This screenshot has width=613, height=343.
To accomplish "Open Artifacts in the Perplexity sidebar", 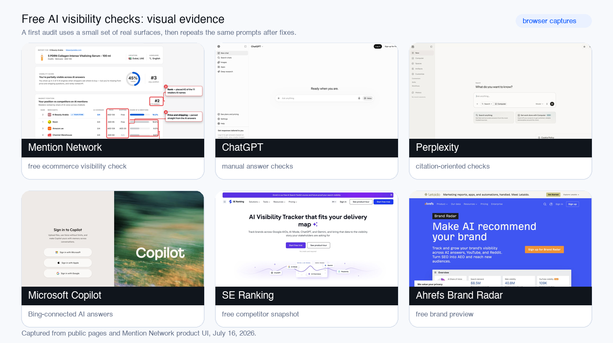I will (418, 69).
